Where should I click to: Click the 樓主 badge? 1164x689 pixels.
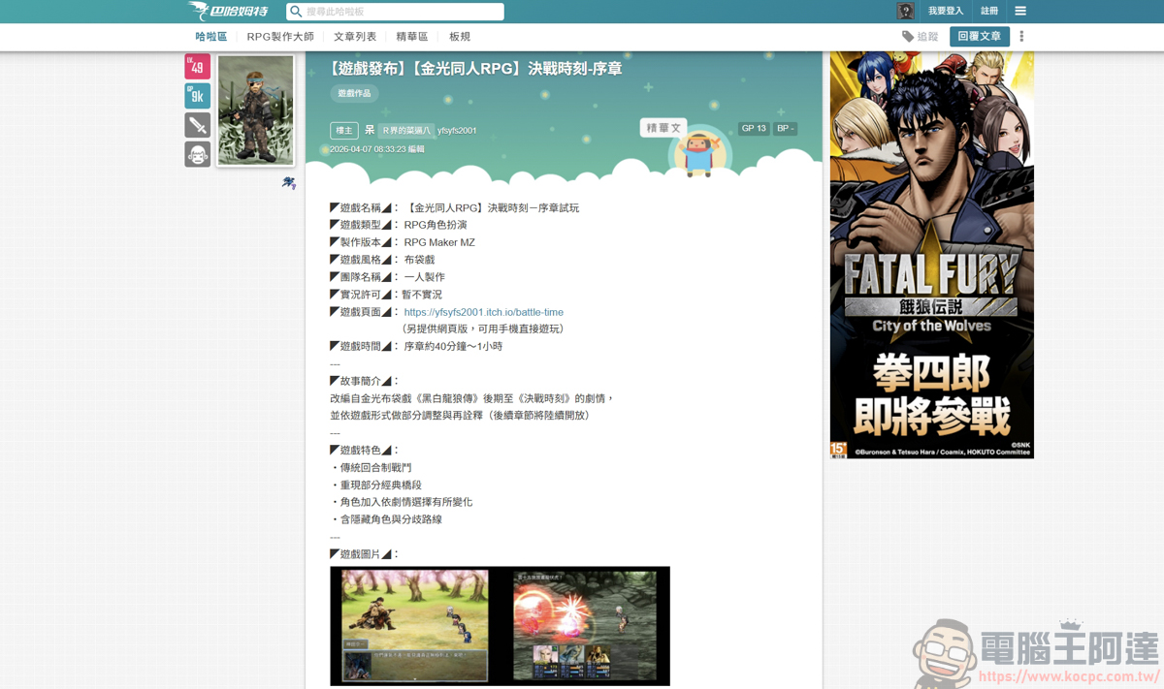click(x=344, y=131)
